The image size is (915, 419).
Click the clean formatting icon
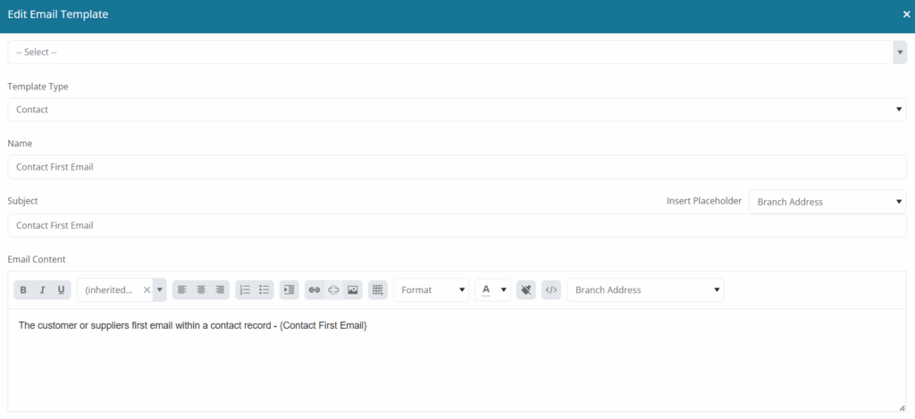(x=526, y=290)
